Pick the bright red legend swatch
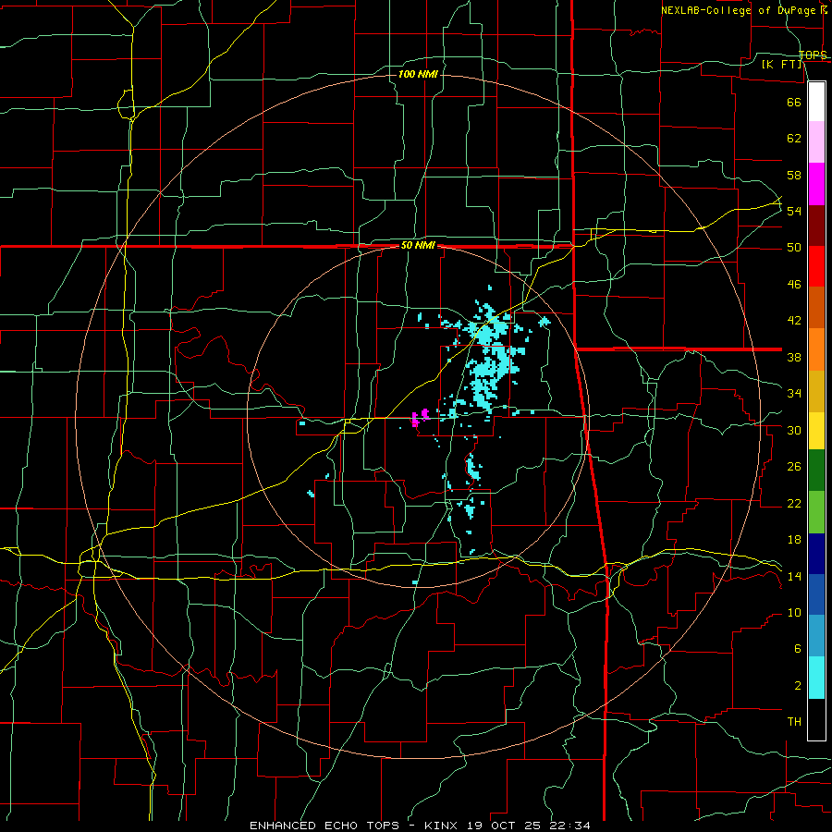The image size is (832, 832). 816,266
